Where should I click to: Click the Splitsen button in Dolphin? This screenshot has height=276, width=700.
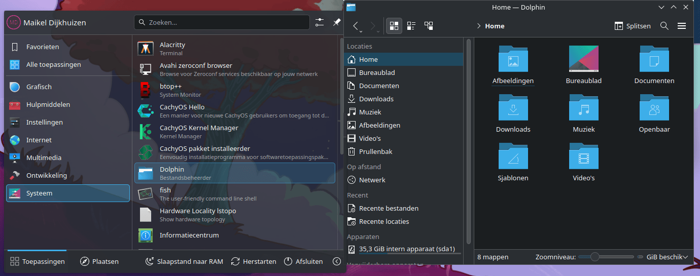[x=633, y=26]
